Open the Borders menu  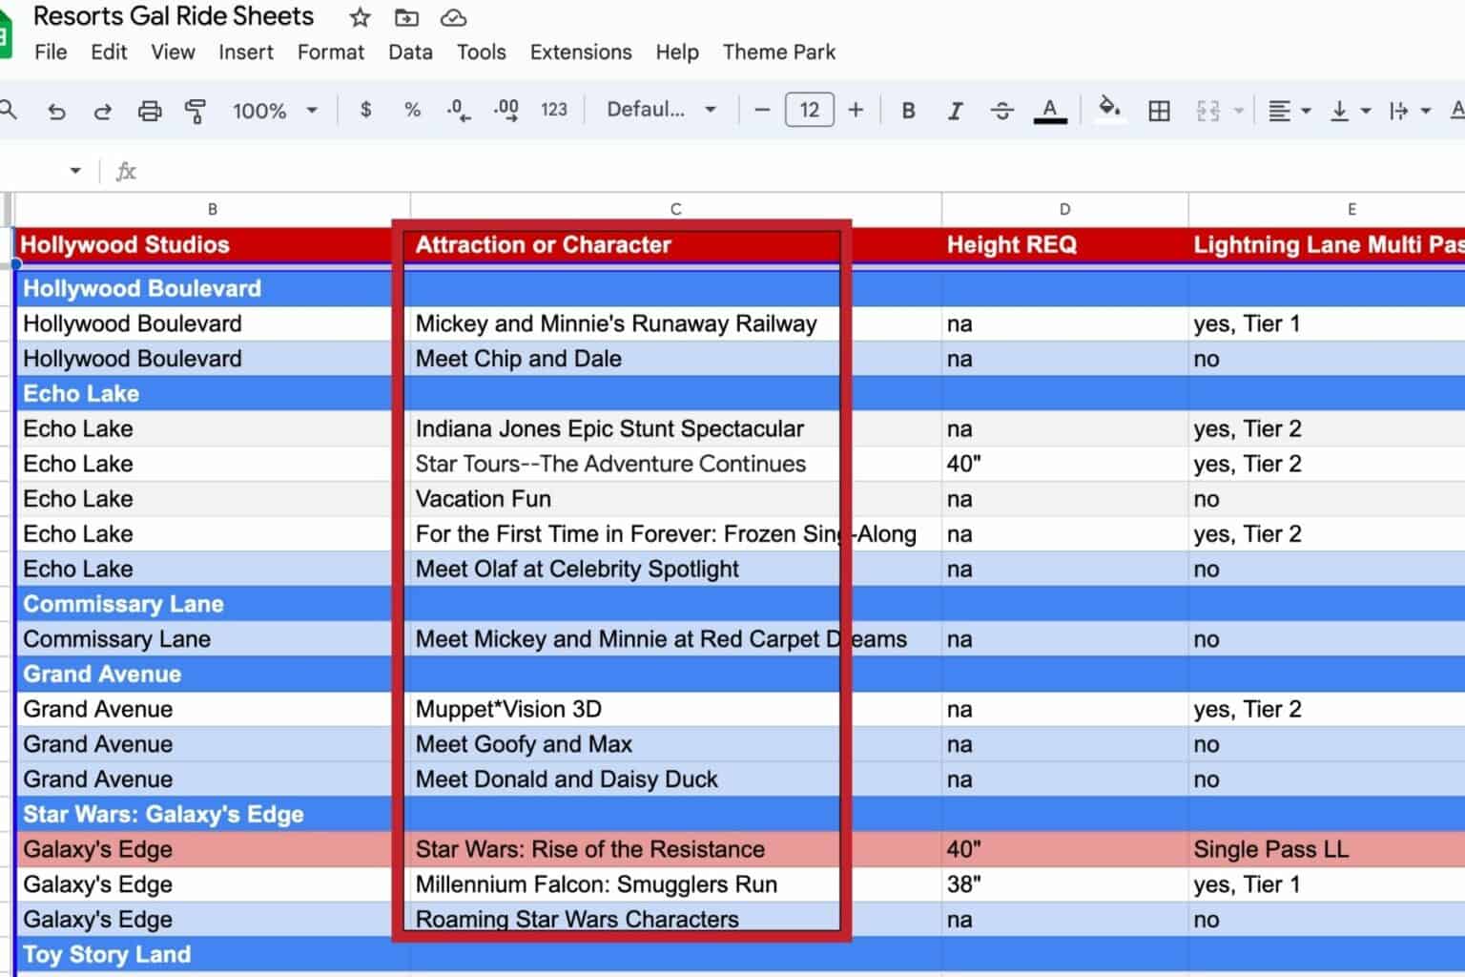pos(1159,111)
